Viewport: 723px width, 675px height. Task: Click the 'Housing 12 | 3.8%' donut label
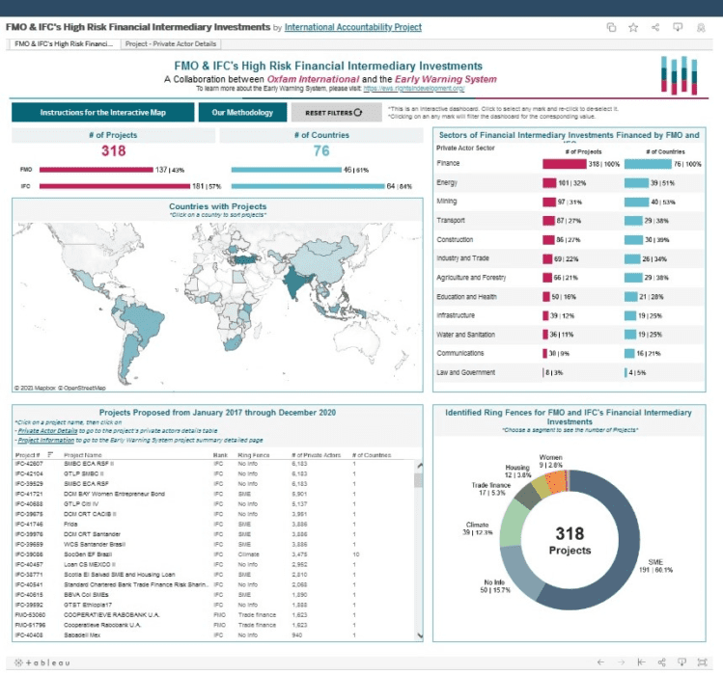[x=517, y=471]
